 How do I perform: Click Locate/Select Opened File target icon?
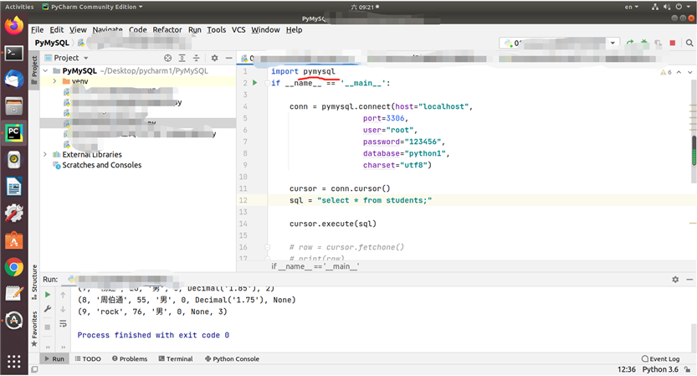167,58
